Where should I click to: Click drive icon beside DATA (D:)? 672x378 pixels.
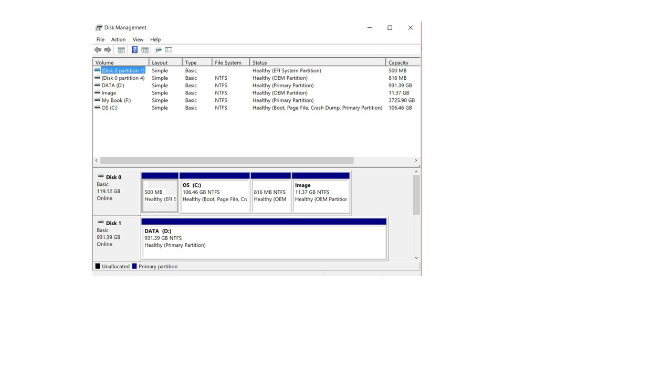click(x=97, y=85)
